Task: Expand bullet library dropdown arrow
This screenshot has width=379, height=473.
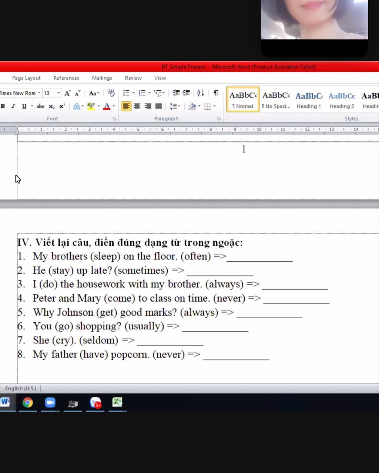Action: (x=134, y=93)
